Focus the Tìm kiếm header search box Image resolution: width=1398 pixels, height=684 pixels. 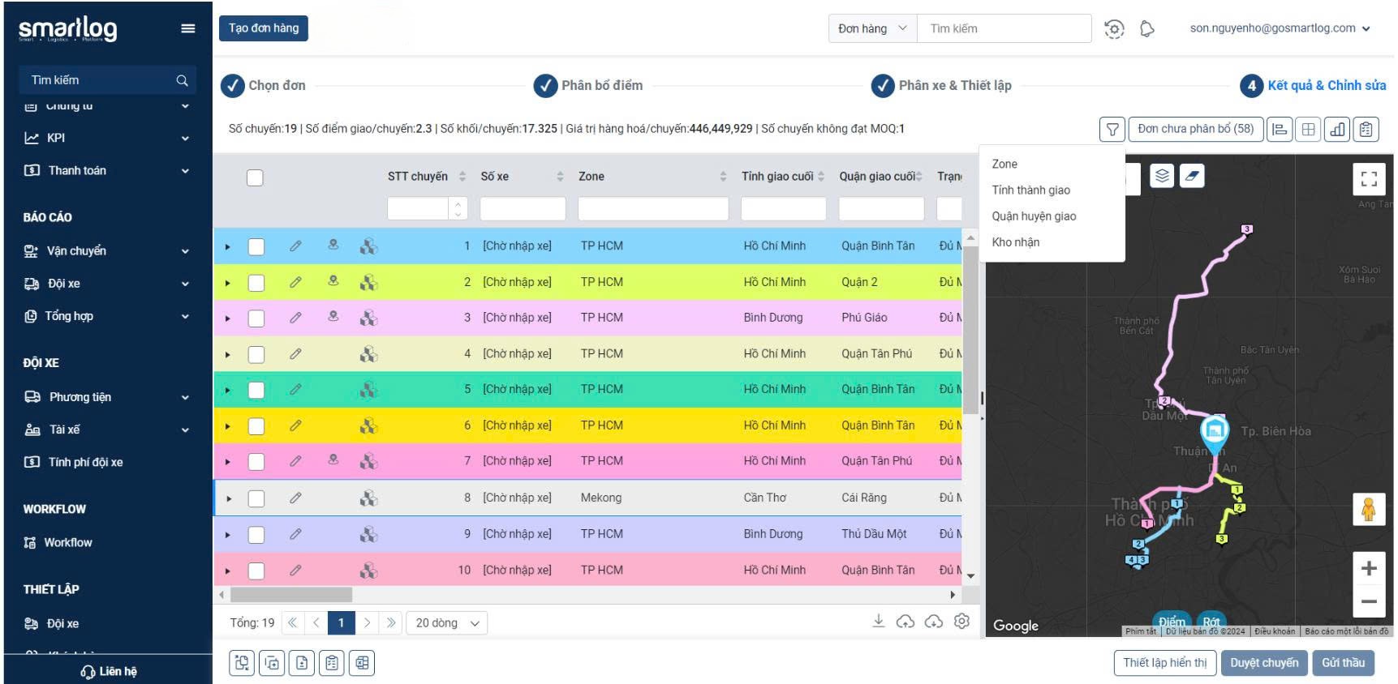(1004, 28)
